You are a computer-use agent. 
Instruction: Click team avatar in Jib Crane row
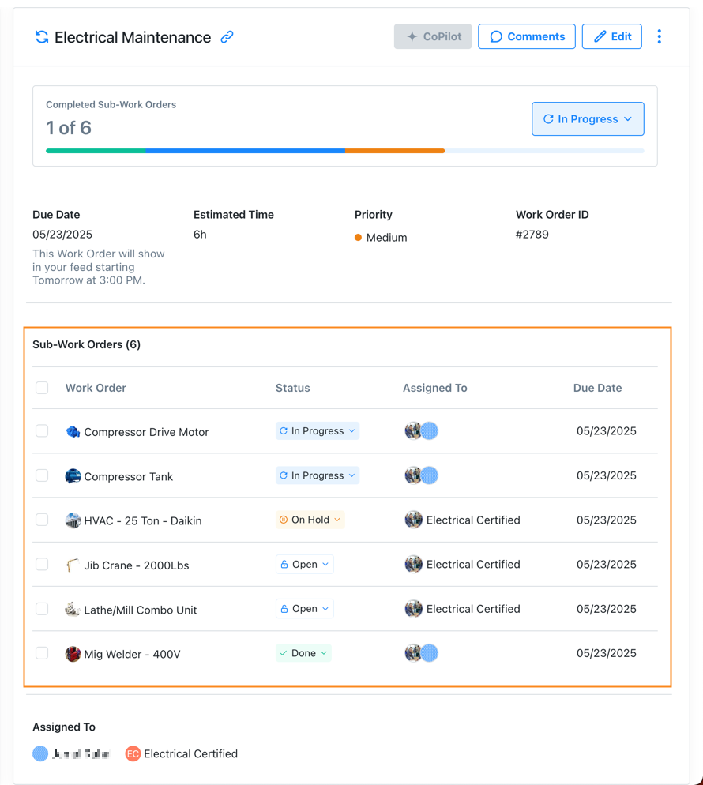pyautogui.click(x=414, y=564)
